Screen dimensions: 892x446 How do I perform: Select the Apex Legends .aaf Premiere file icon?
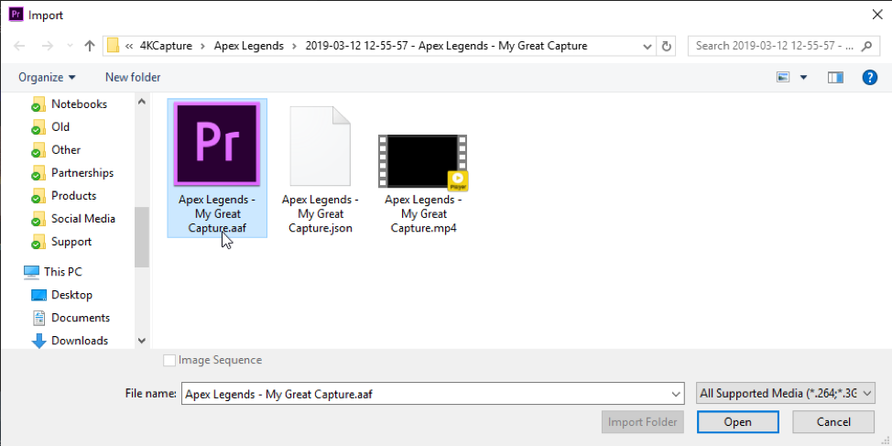217,145
